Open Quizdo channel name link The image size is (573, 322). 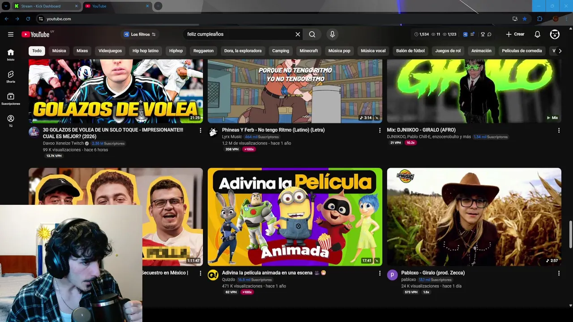pos(228,280)
